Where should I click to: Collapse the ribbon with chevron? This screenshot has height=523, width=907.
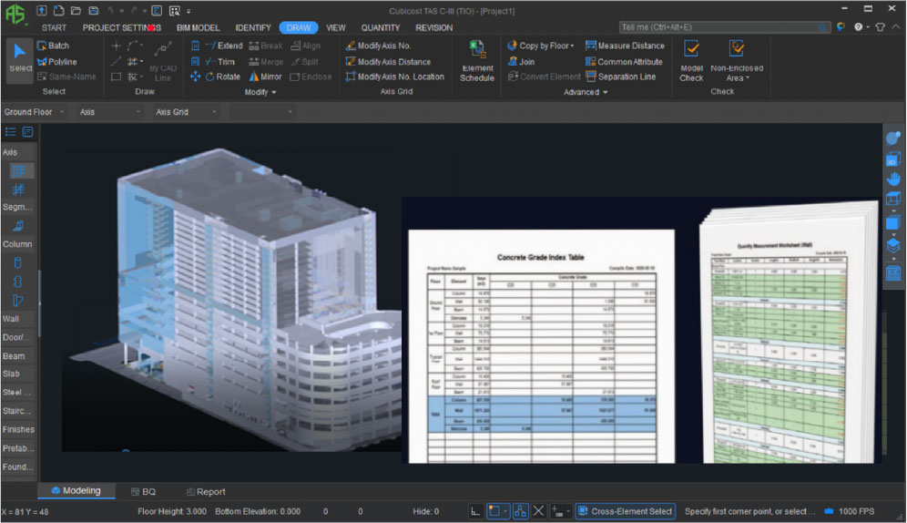click(x=896, y=27)
